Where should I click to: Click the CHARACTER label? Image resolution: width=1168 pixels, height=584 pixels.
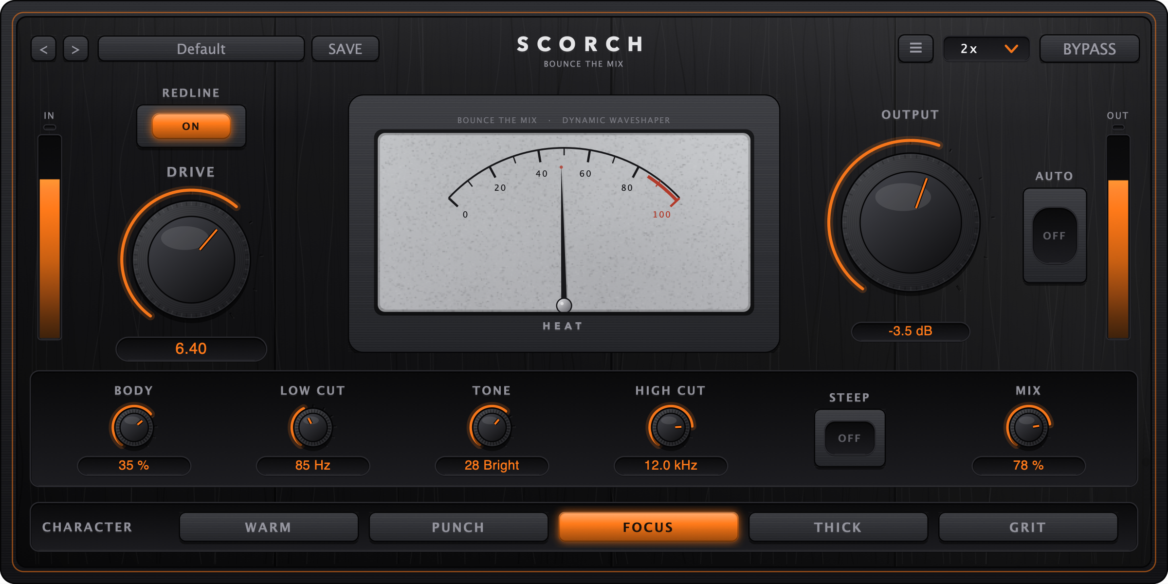pyautogui.click(x=87, y=527)
